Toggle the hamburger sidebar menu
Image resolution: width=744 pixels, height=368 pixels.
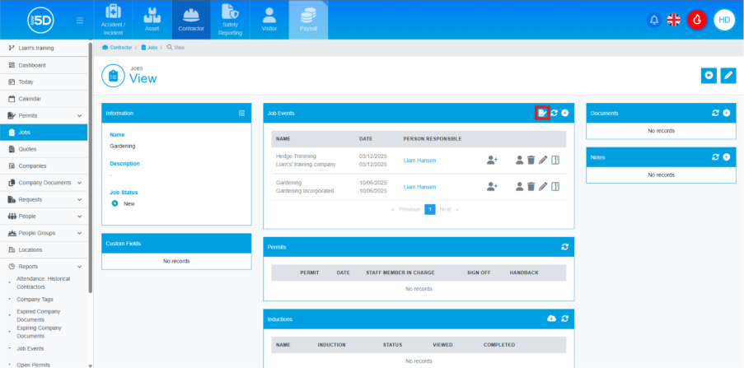pos(79,20)
